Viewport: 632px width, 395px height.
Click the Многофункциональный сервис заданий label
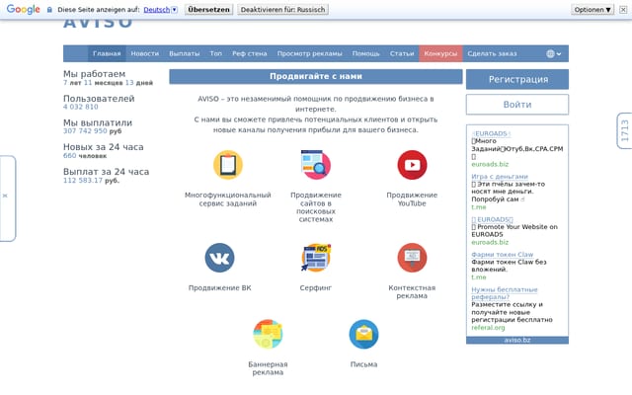click(x=228, y=199)
